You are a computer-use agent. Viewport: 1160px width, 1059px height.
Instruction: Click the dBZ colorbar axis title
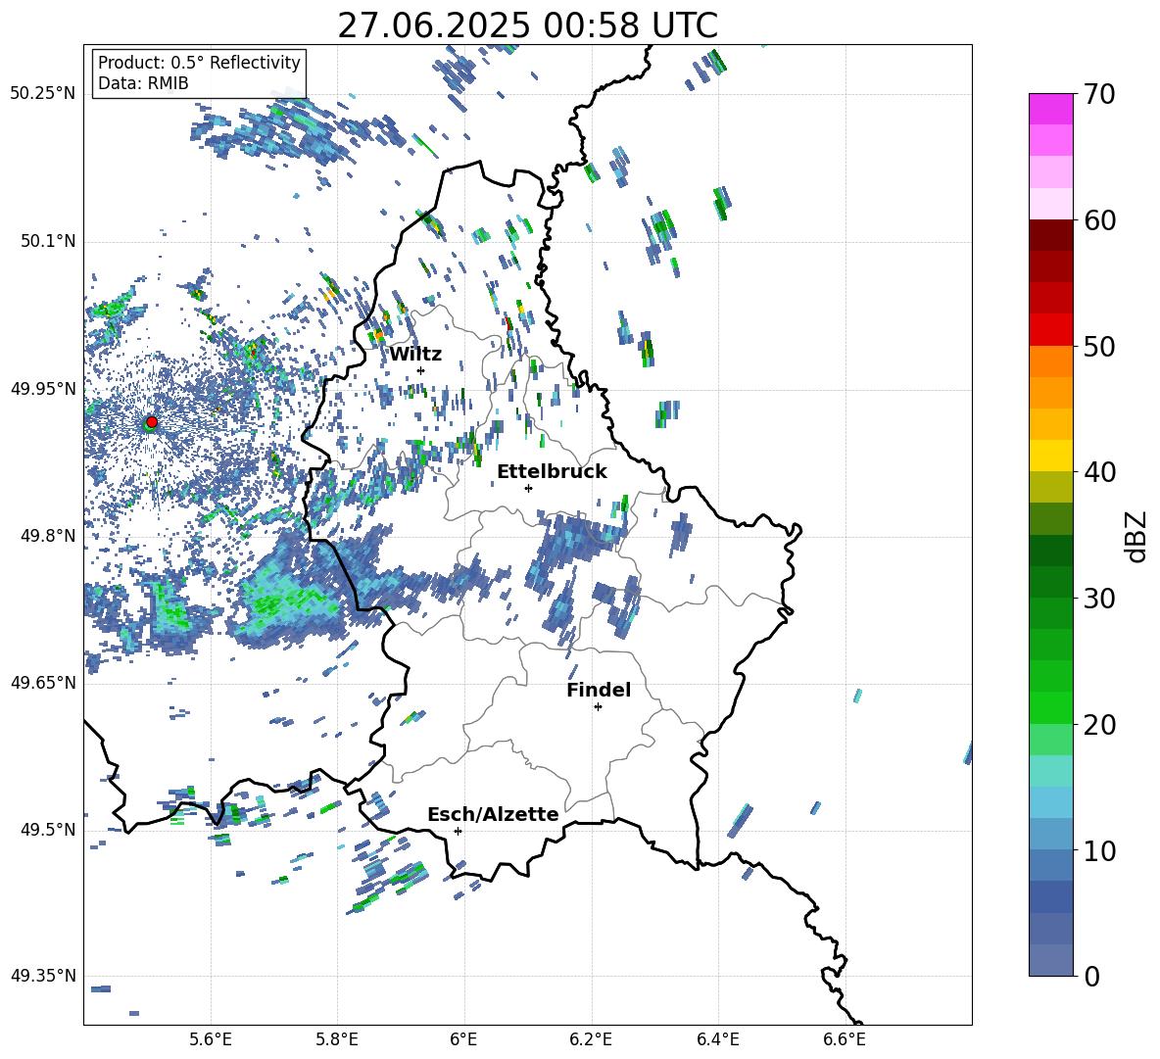(x=1137, y=536)
